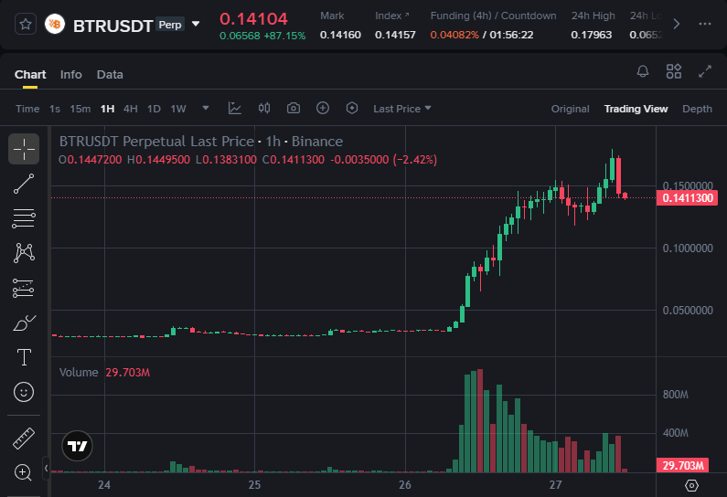The image size is (727, 497).
Task: Show more ticker stats with right chevron
Action: point(677,24)
